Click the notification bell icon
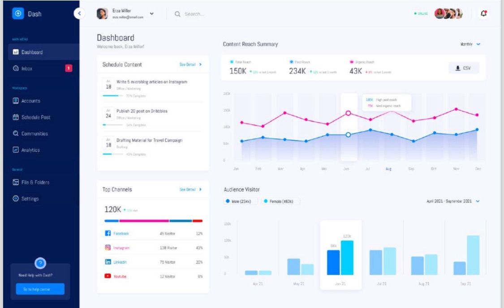The height and width of the screenshot is (308, 504). click(x=483, y=14)
